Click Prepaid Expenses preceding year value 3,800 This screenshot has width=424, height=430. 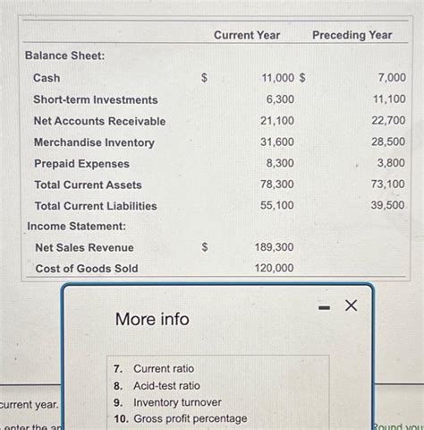coord(391,163)
